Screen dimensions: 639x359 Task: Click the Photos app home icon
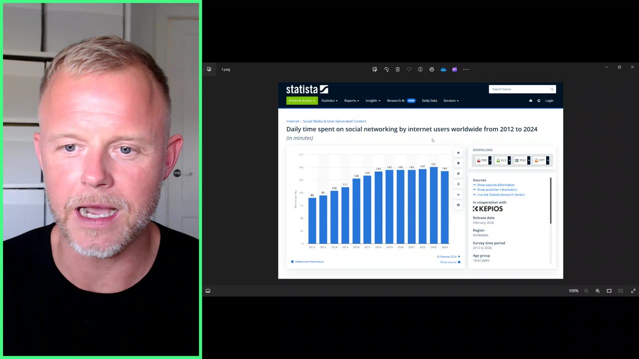tap(209, 69)
